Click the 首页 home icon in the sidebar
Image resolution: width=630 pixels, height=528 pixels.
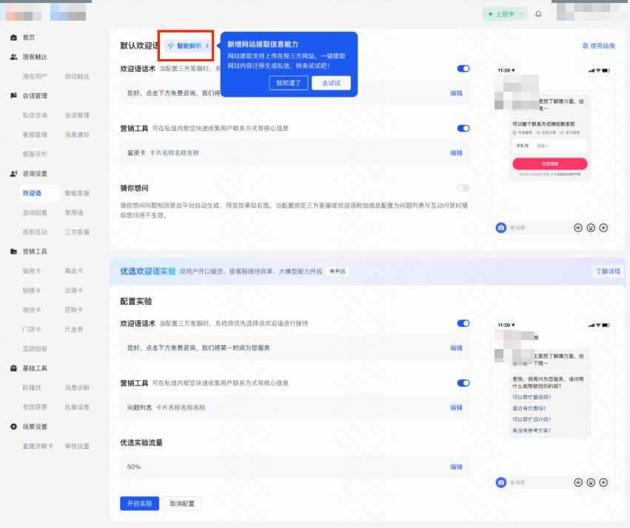point(12,36)
